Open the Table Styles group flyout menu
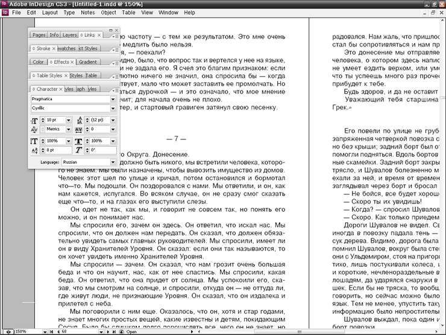Screen dimensions: 446x335 pyautogui.click(x=115, y=77)
